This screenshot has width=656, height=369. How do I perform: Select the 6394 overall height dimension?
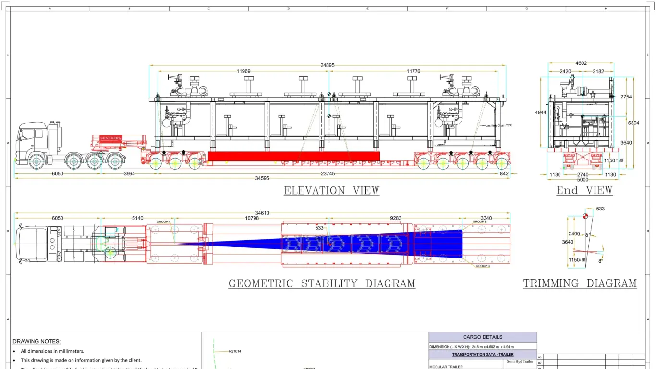click(x=633, y=123)
